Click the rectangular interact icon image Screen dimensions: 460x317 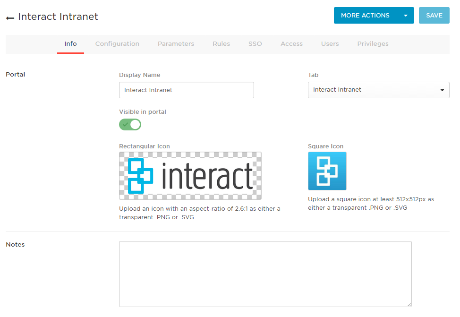pyautogui.click(x=190, y=176)
